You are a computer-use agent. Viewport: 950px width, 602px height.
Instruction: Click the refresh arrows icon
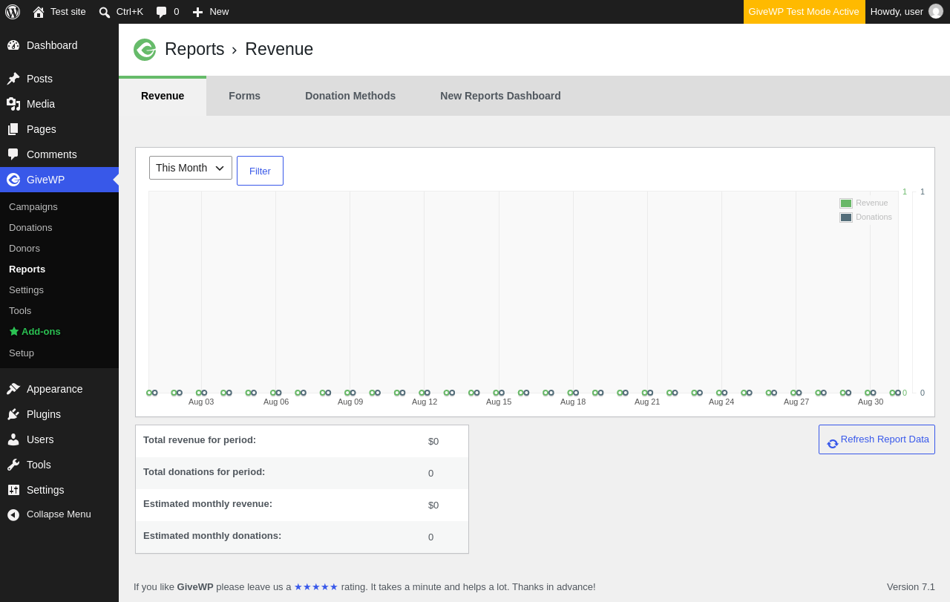(x=833, y=443)
